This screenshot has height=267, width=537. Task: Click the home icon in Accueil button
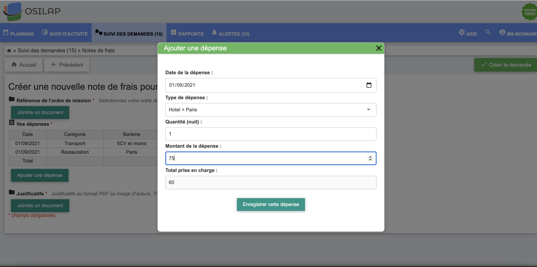[x=14, y=65]
